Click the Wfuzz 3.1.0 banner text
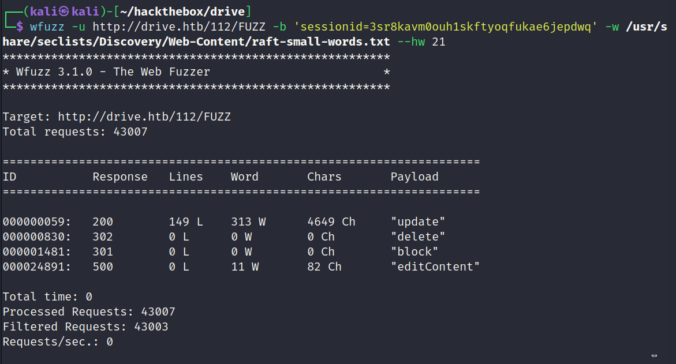Image resolution: width=676 pixels, height=364 pixels. point(113,72)
